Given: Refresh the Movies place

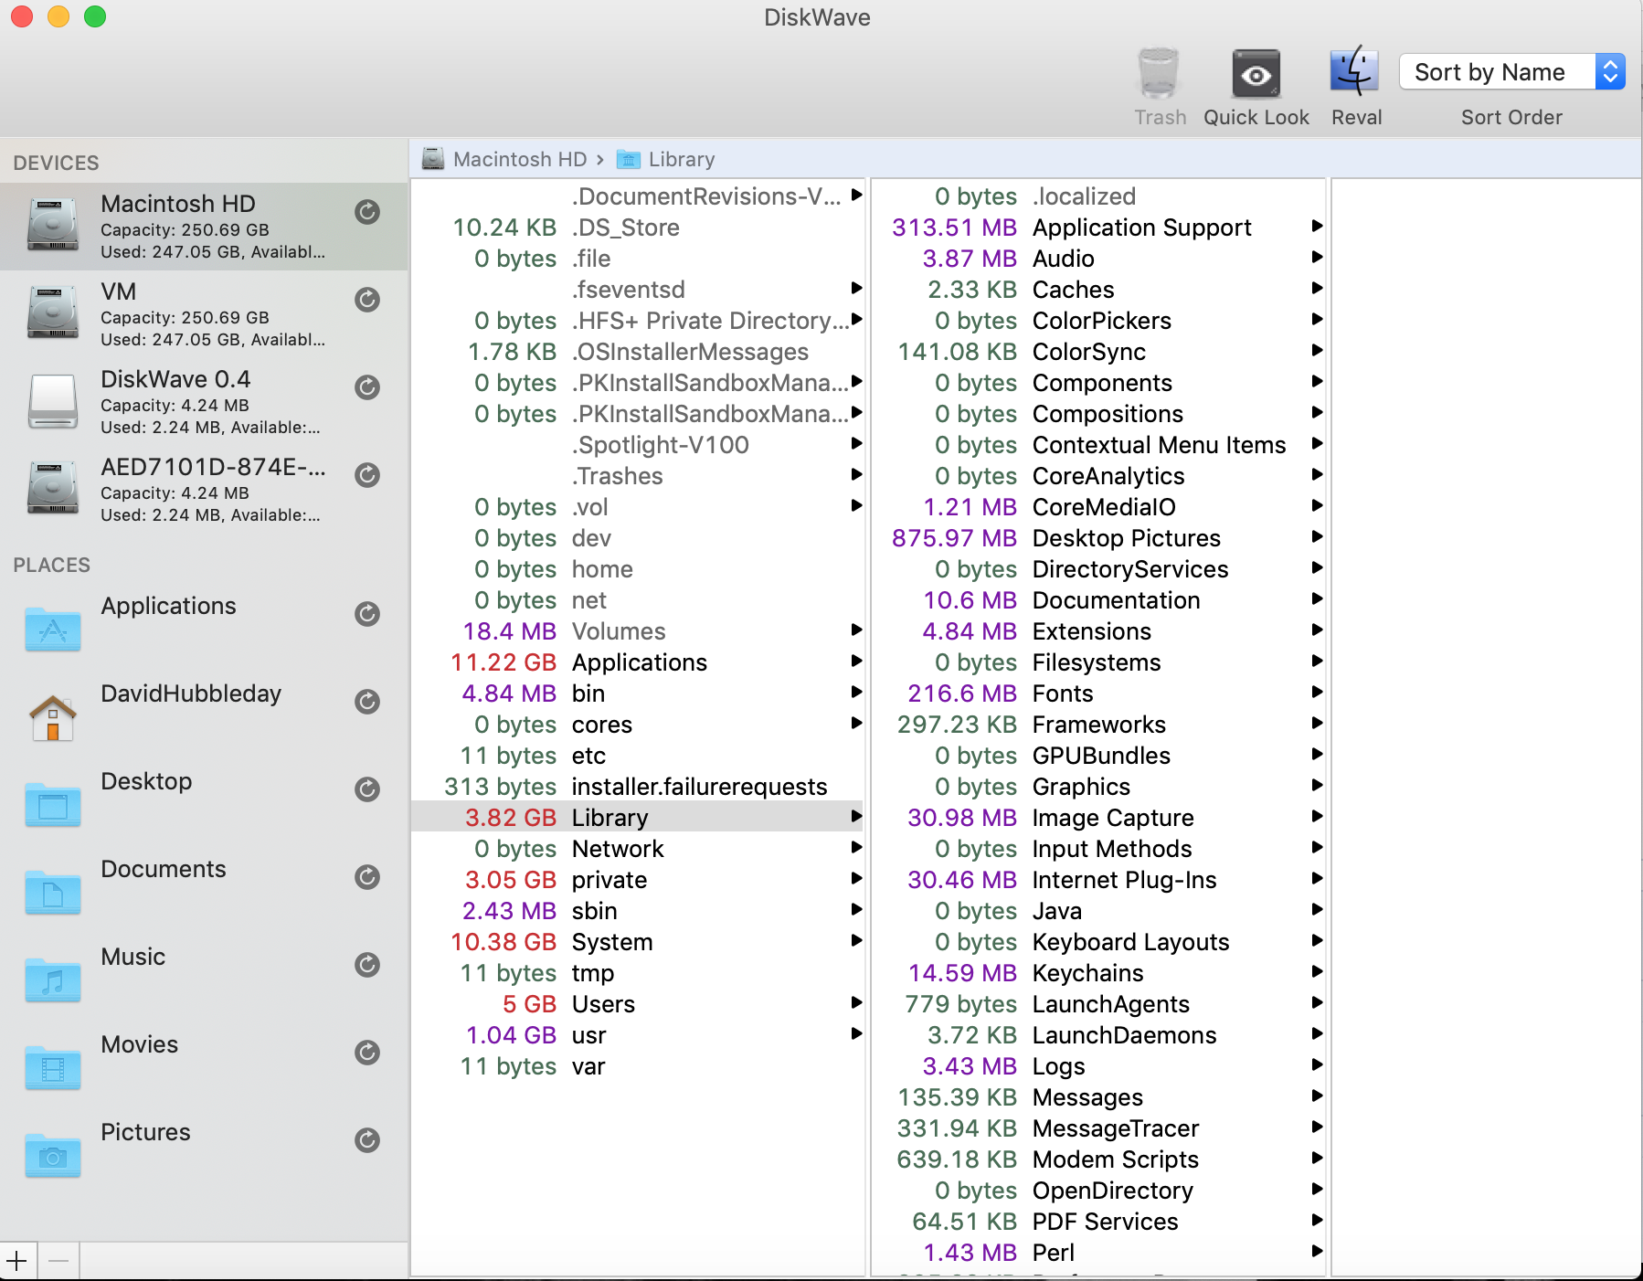Looking at the screenshot, I should click(367, 1053).
